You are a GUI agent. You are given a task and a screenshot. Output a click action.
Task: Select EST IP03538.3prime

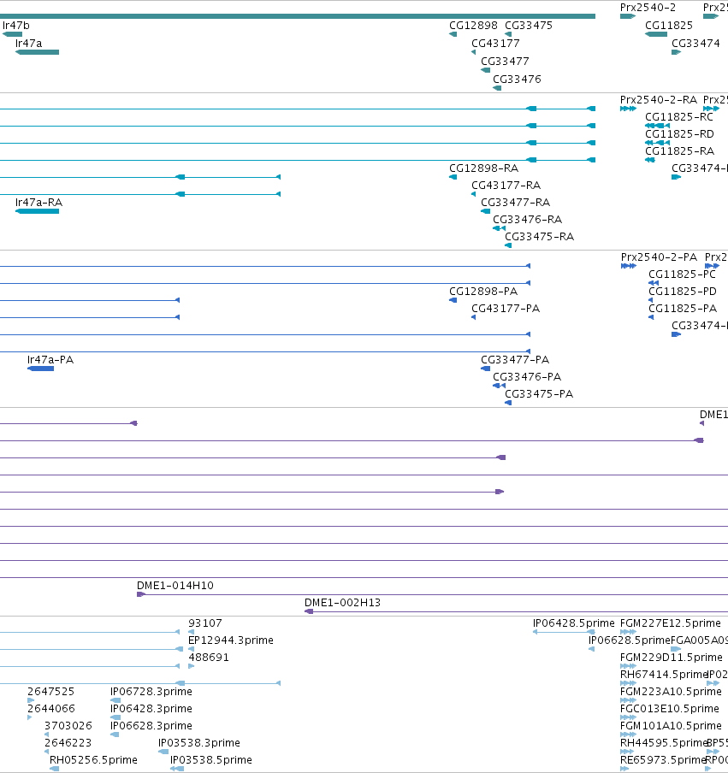point(163,752)
